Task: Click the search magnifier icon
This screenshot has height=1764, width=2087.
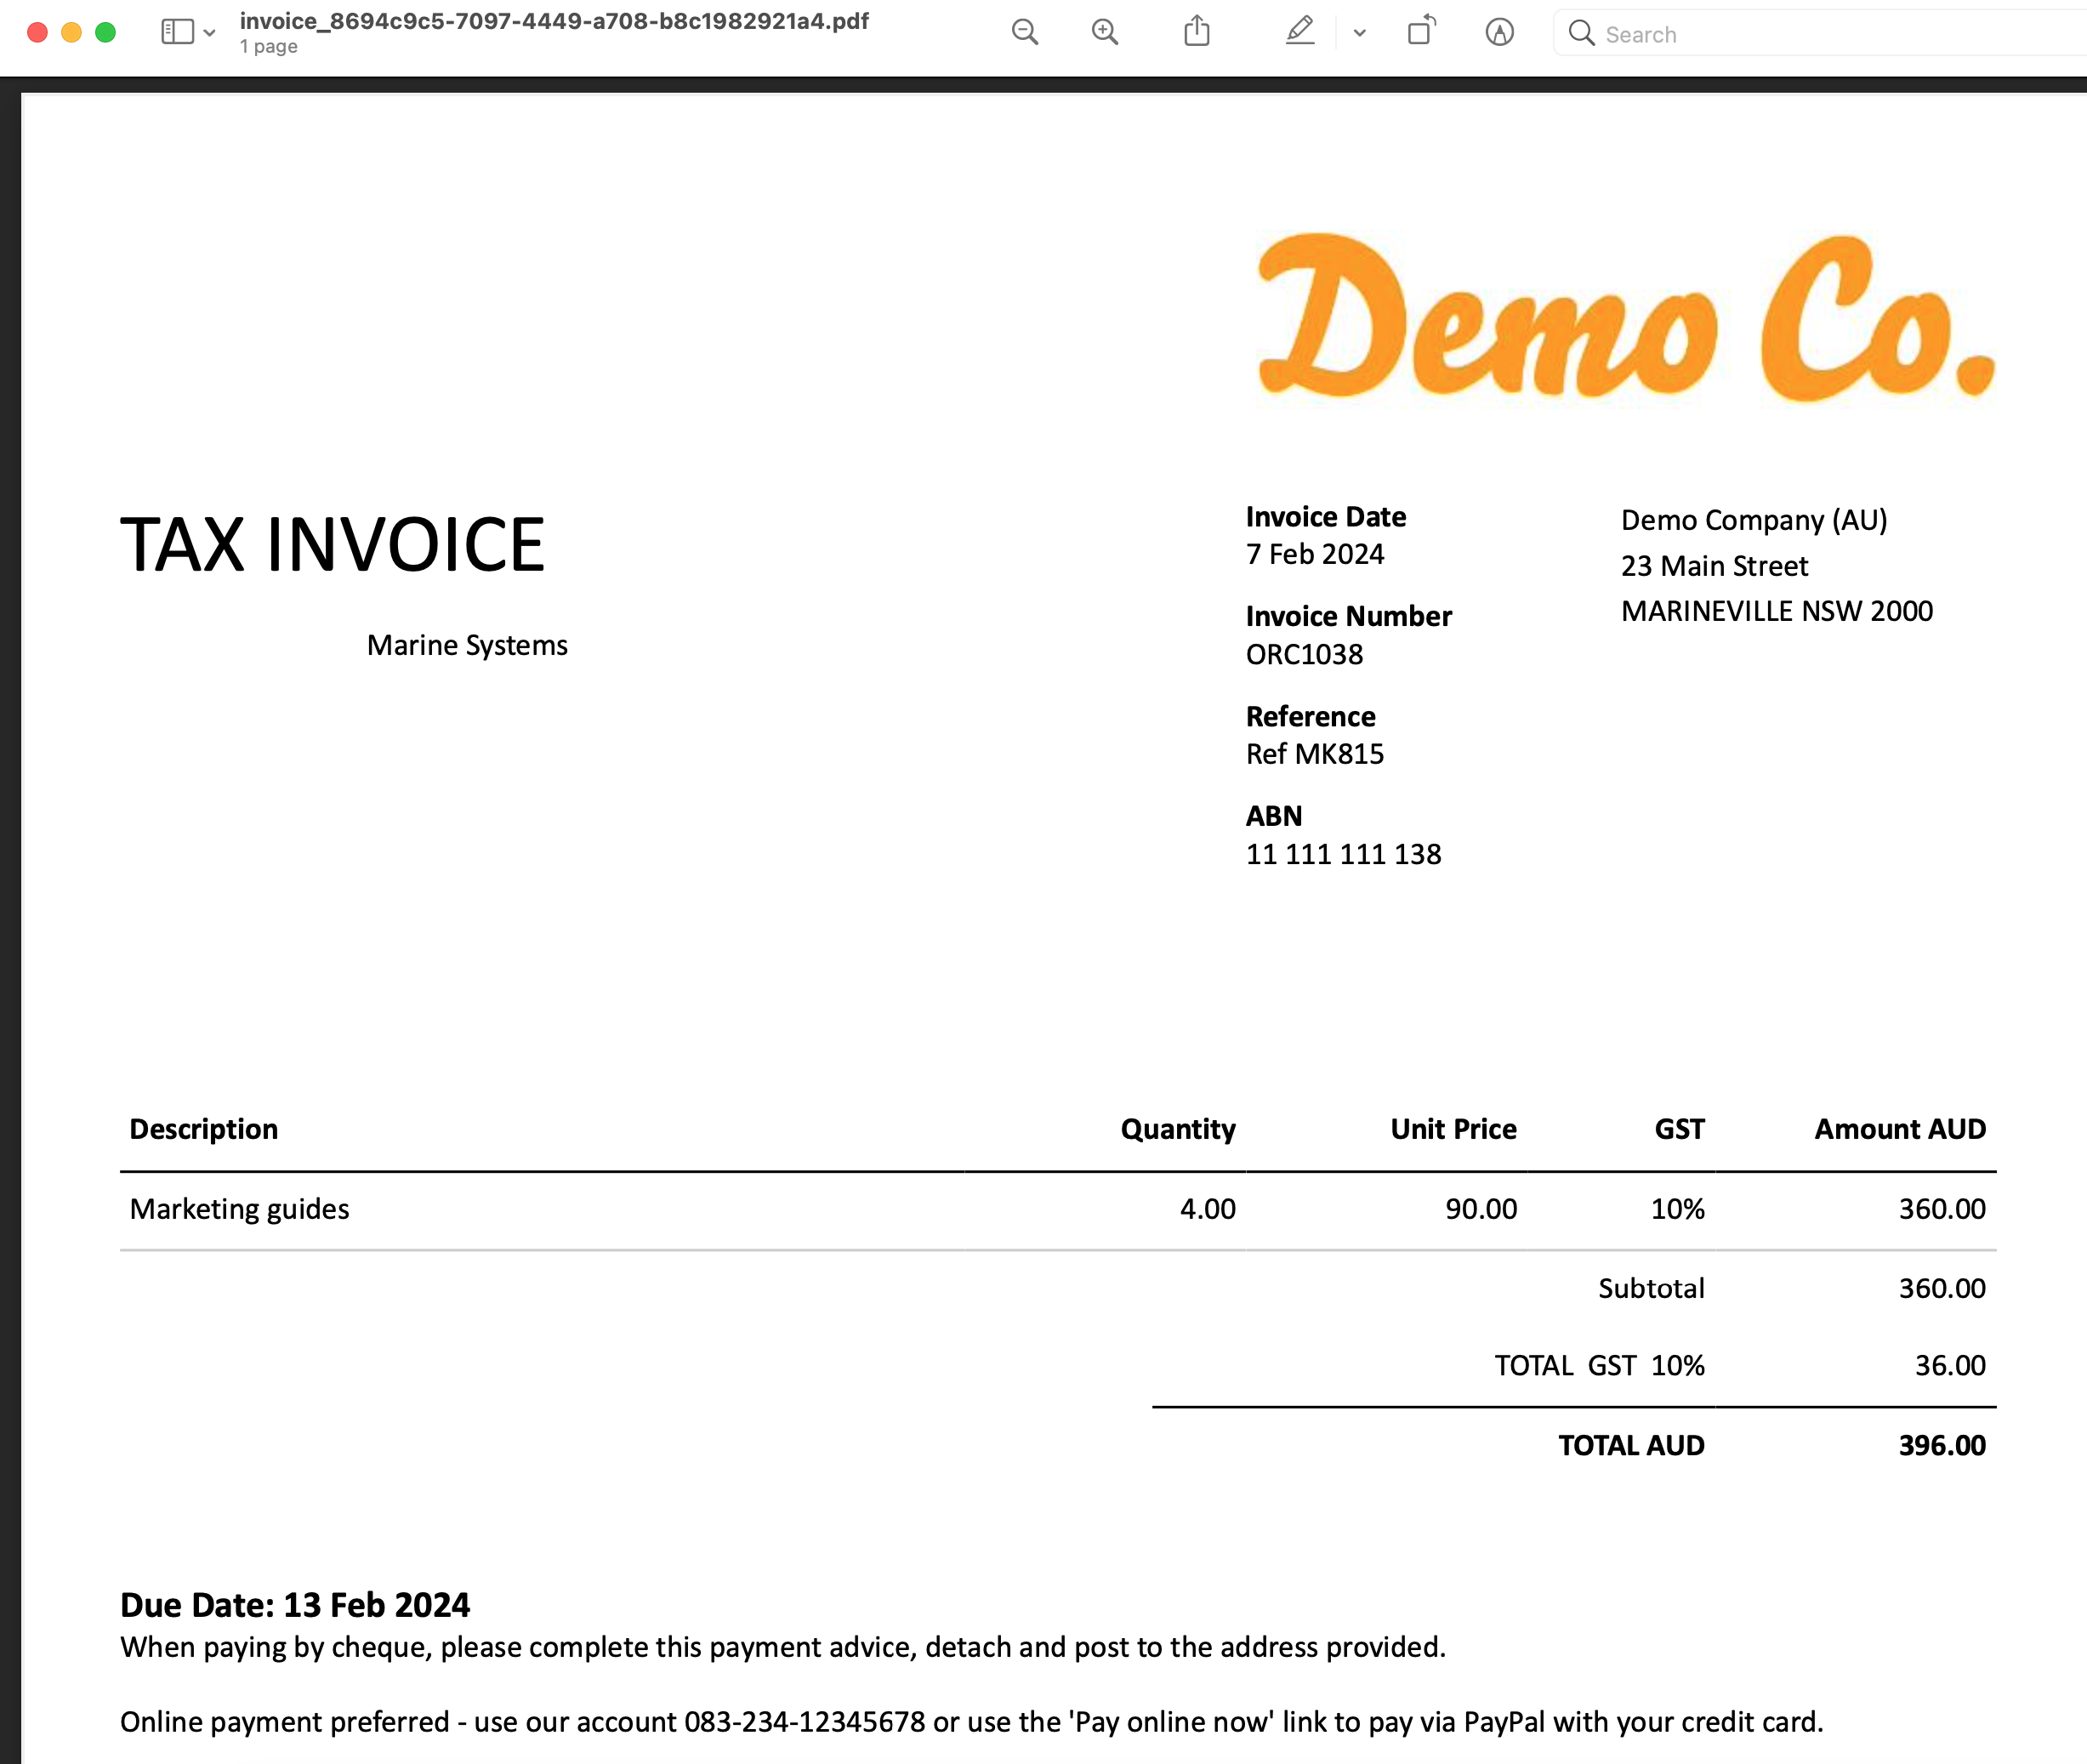Action: [1581, 33]
